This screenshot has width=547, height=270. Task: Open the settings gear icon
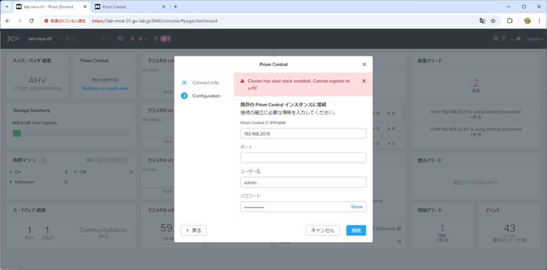pyautogui.click(x=518, y=39)
